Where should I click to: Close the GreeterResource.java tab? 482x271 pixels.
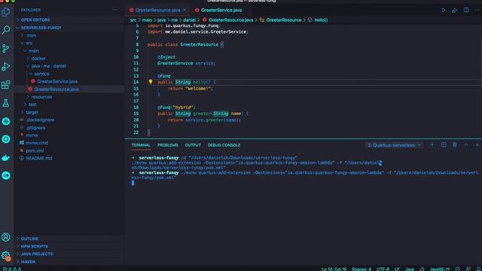(185, 10)
